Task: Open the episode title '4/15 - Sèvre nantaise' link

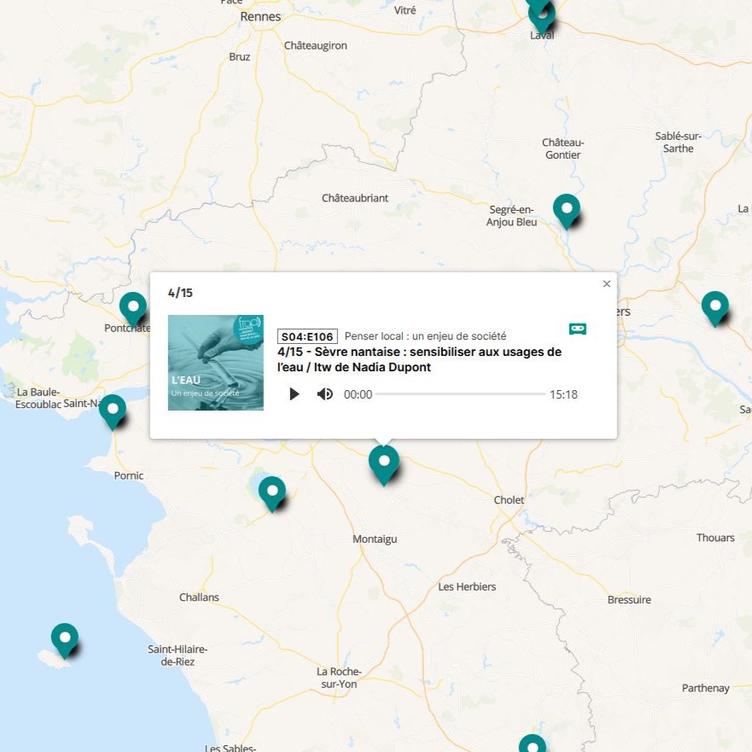Action: (x=419, y=359)
